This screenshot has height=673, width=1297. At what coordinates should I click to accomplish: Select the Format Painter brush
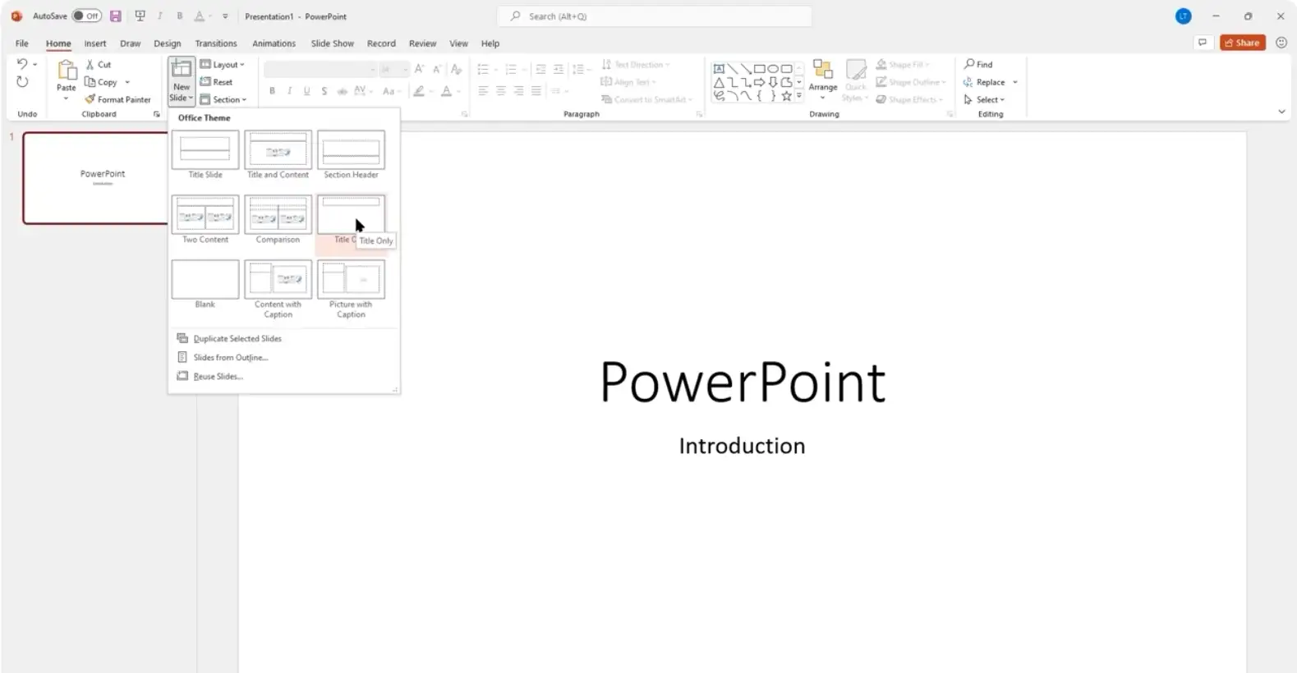click(90, 99)
